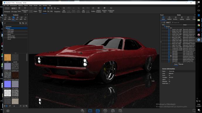202x113 pixels.
Task: Open Photoshop from Windows taskbar
Action: [199, 30]
